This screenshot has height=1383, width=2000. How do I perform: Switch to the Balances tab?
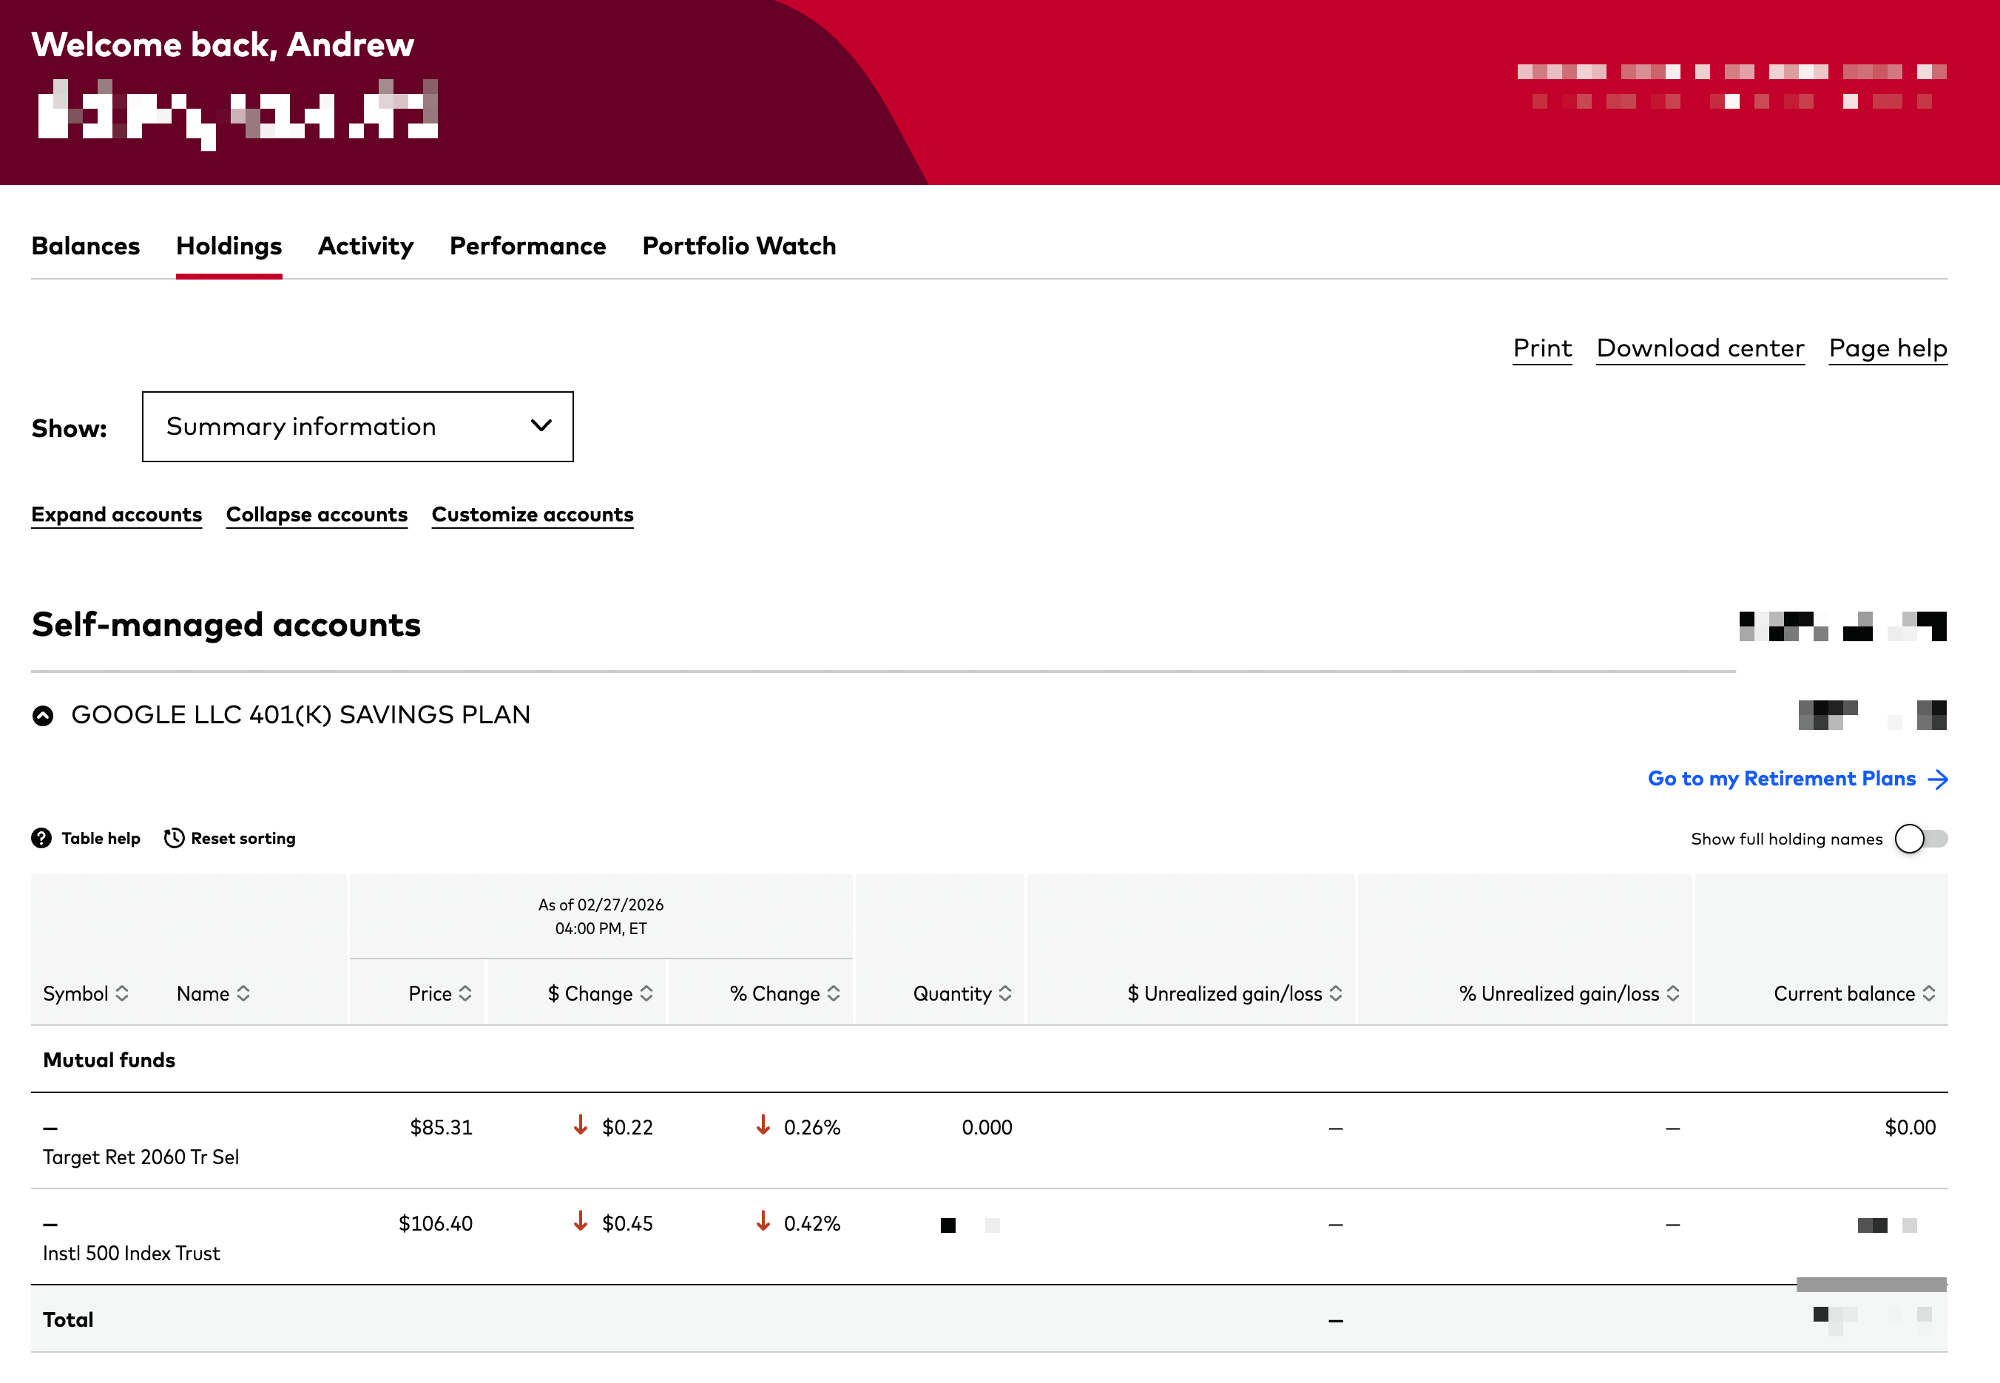85,246
